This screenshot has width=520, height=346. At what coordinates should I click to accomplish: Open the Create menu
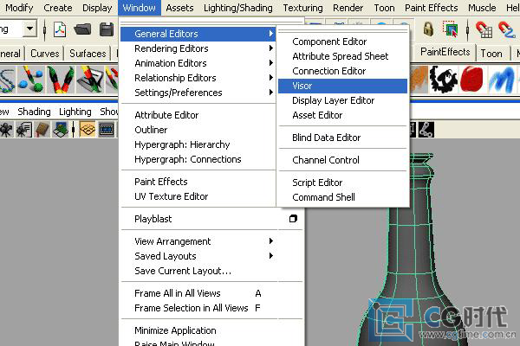coord(58,8)
